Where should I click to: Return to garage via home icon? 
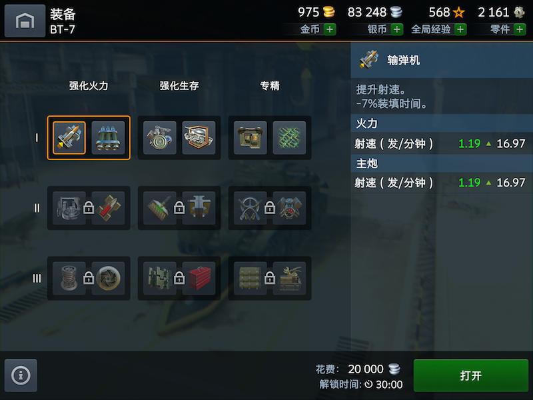pyautogui.click(x=25, y=21)
